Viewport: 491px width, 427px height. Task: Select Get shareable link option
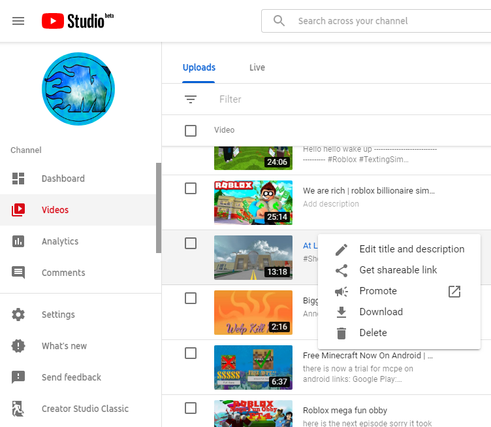pyautogui.click(x=399, y=270)
